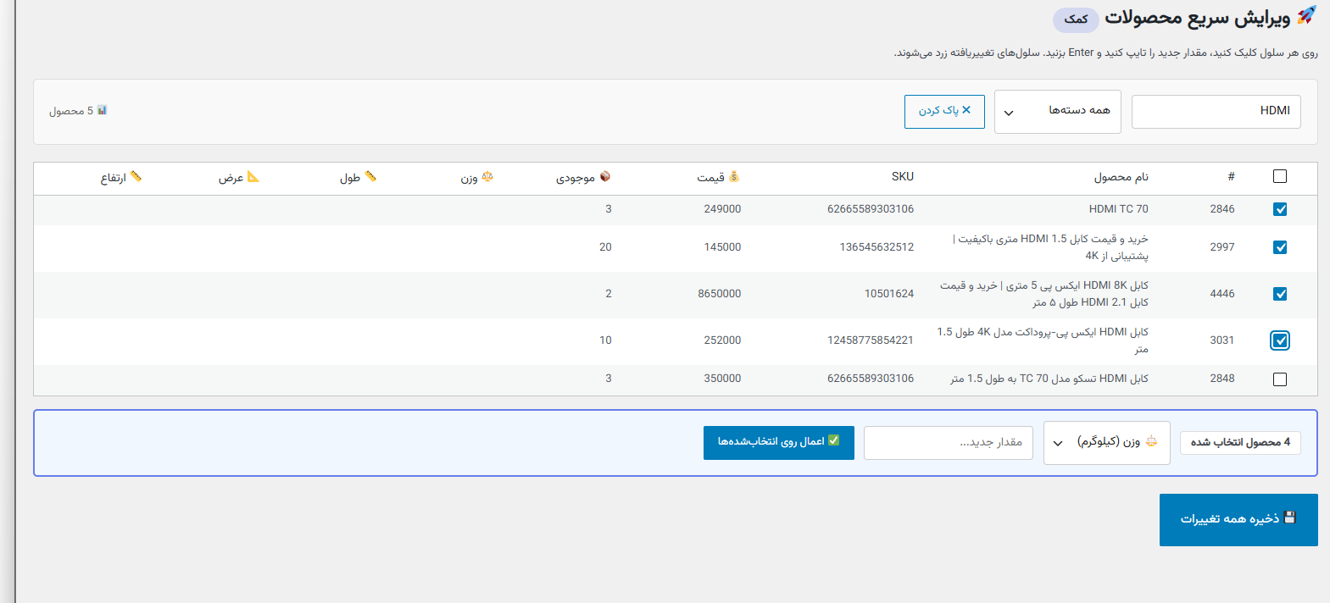This screenshot has width=1330, height=603.
Task: Toggle the select-all checkbox in table header
Action: [1280, 176]
